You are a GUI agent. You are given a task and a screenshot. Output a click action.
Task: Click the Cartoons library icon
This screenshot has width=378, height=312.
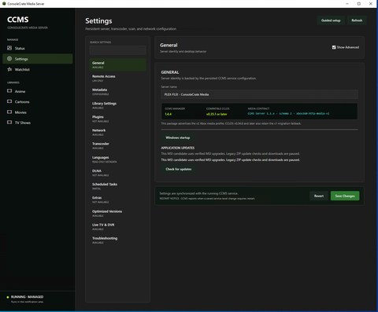9,101
